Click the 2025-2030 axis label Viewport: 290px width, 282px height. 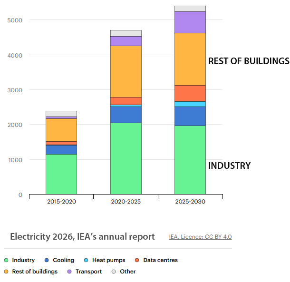[190, 202]
